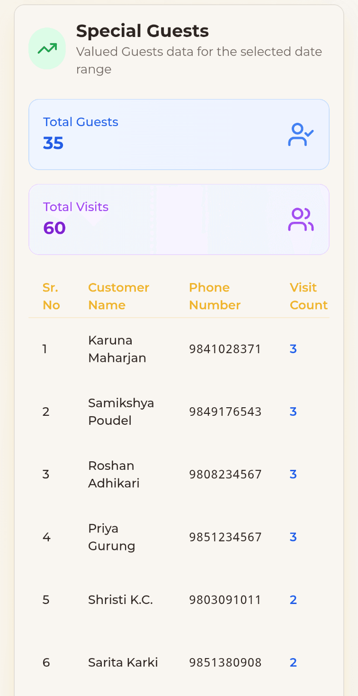This screenshot has width=358, height=696.
Task: Open the Total Visits summary card
Action: coord(179,220)
